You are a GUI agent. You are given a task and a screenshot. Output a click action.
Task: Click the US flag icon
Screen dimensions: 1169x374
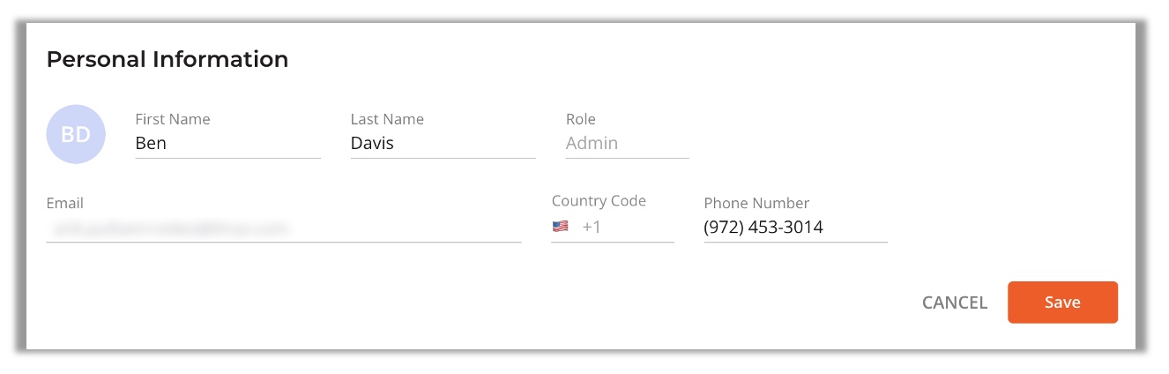point(561,227)
